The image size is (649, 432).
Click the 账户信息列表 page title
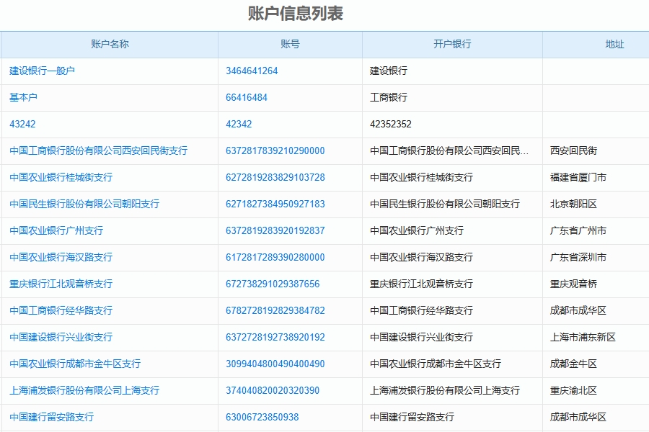[296, 14]
